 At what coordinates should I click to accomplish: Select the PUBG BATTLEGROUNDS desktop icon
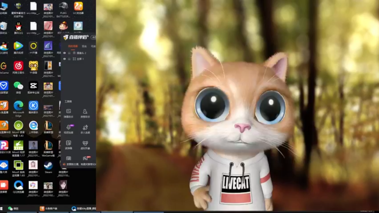(63, 9)
